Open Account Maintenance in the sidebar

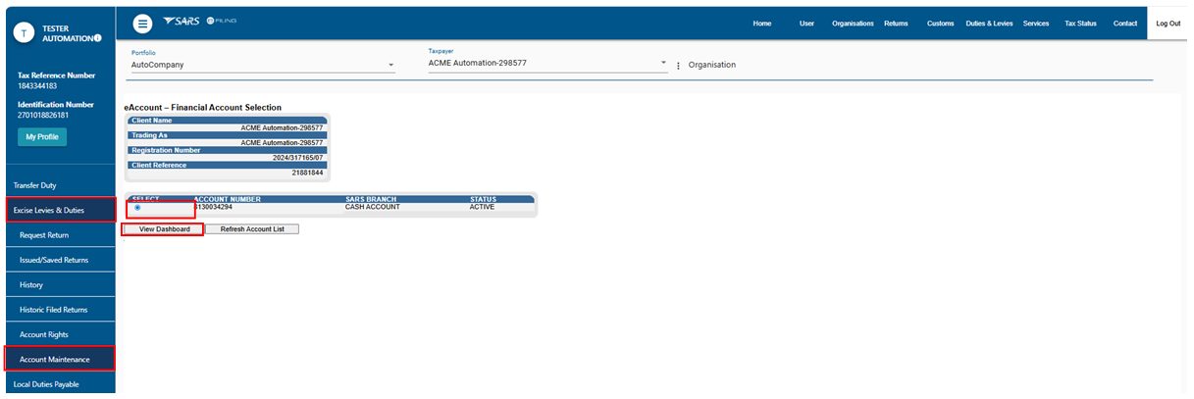tap(58, 359)
